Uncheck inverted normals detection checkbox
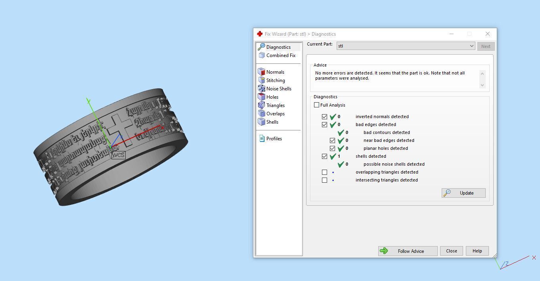 coord(324,117)
